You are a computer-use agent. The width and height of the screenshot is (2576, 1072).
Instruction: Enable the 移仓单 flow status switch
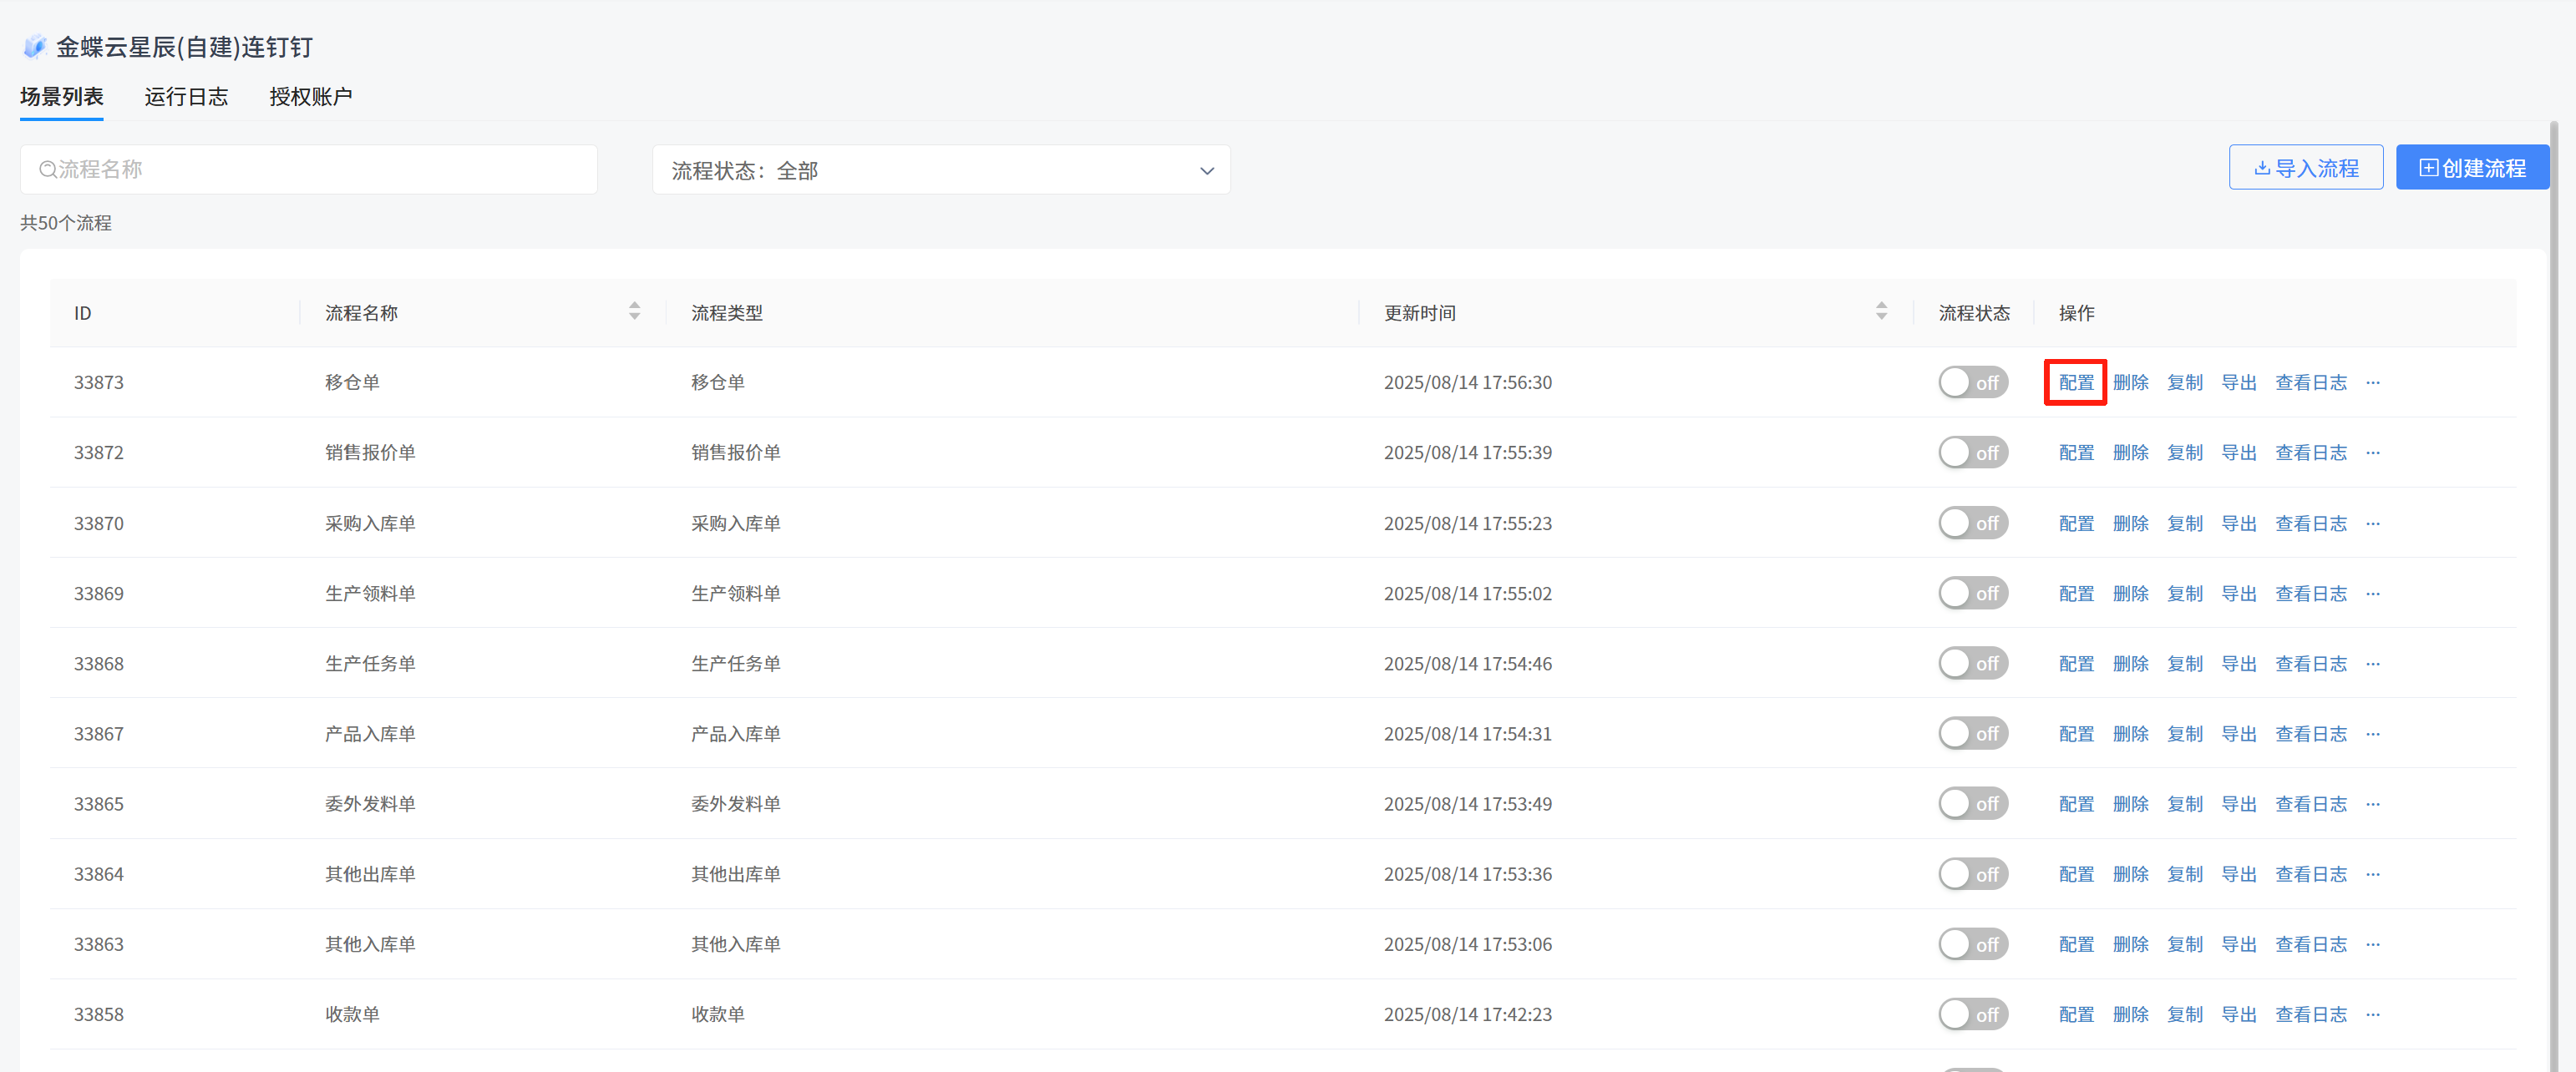[x=1972, y=383]
